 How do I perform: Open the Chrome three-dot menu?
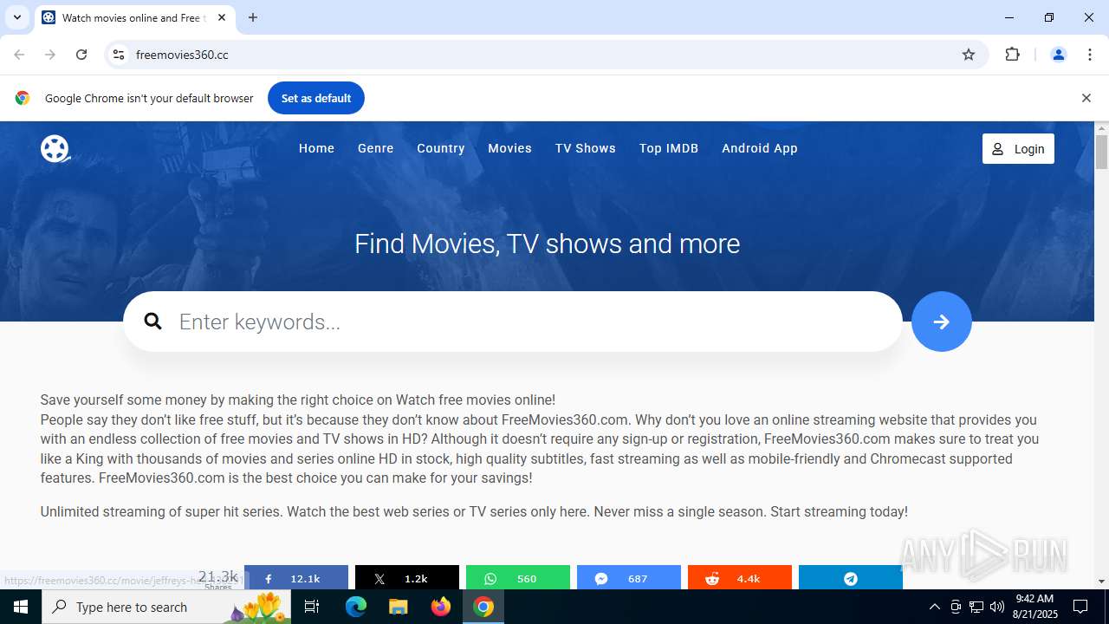pyautogui.click(x=1090, y=55)
